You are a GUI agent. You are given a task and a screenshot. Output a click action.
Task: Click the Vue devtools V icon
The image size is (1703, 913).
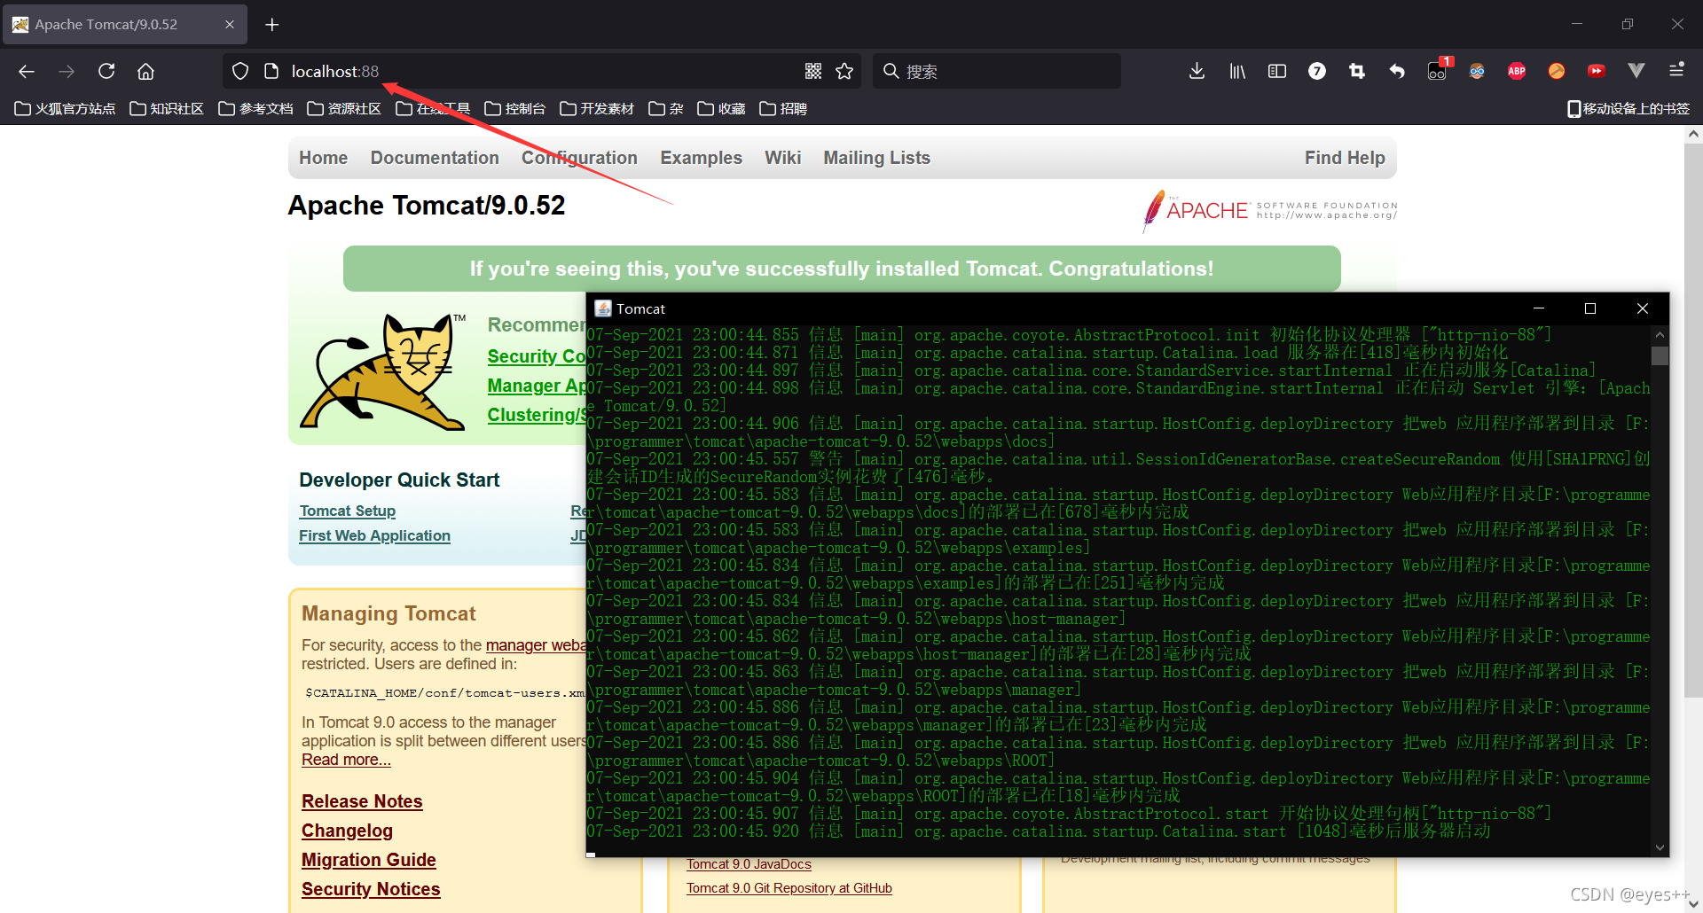coord(1636,71)
